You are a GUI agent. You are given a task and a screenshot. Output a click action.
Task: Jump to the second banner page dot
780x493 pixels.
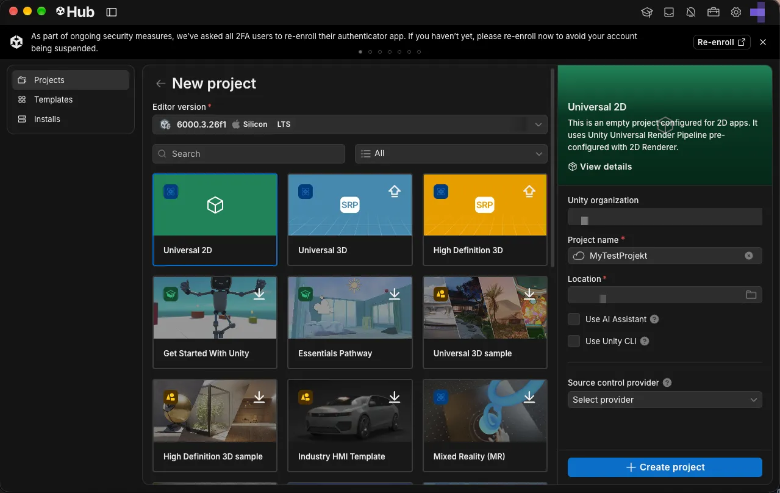tap(370, 52)
